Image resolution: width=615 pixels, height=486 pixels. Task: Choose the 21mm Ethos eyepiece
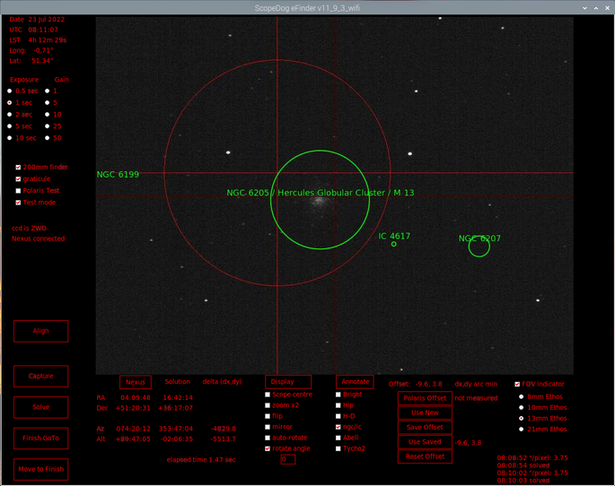(521, 430)
